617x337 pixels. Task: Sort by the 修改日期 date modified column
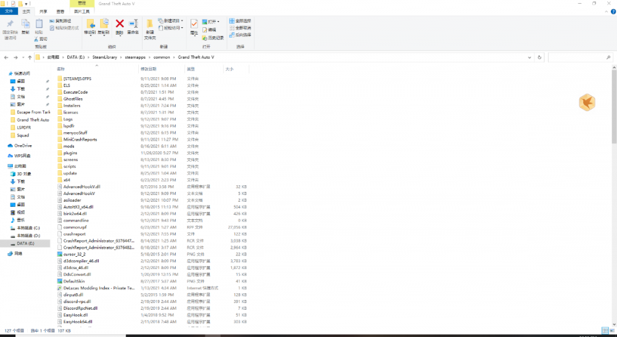162,69
